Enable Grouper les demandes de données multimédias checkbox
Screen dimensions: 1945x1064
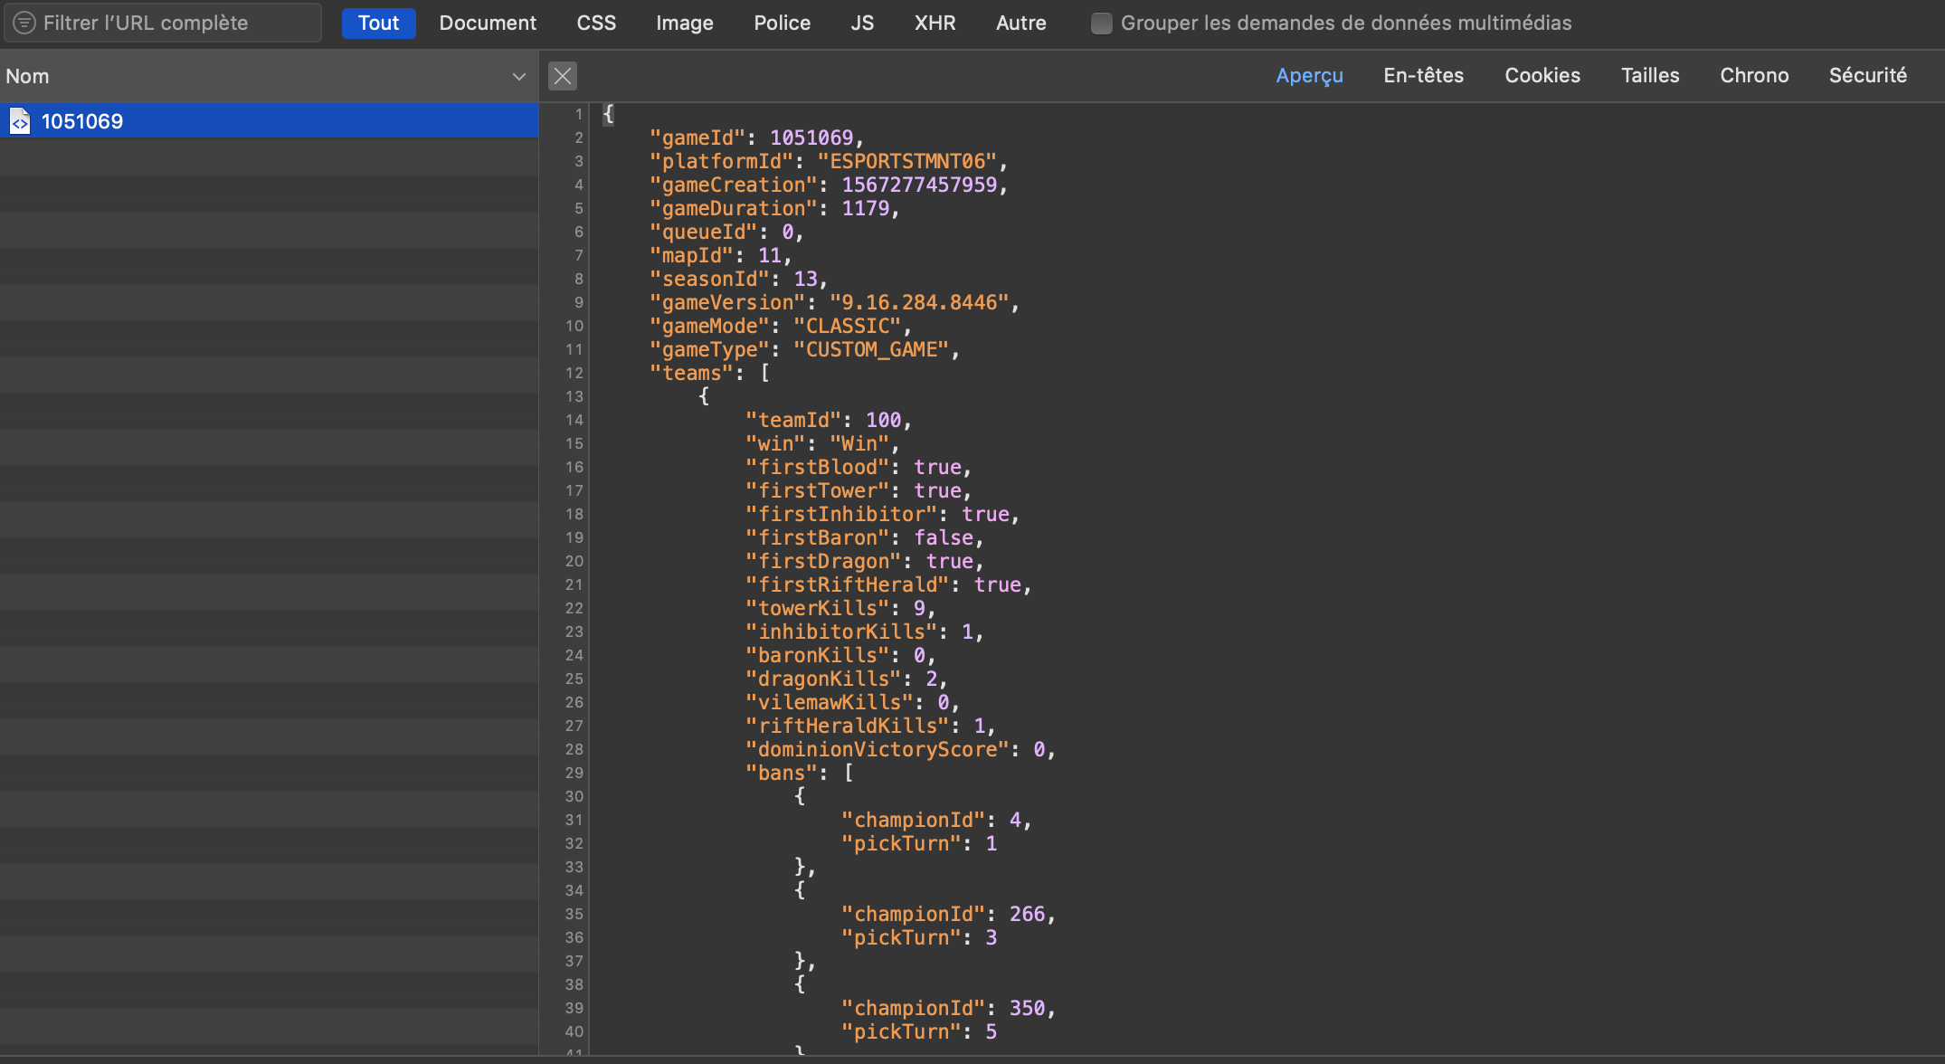1101,24
